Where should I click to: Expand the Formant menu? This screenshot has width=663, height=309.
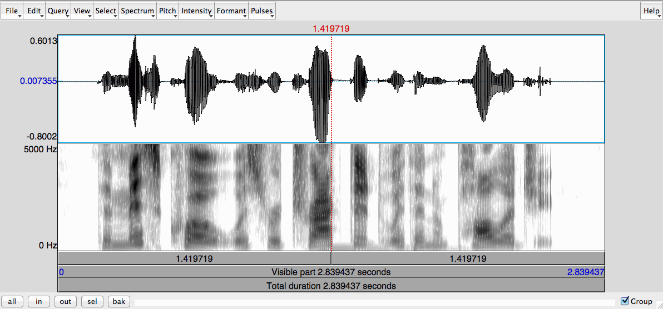pyautogui.click(x=231, y=11)
